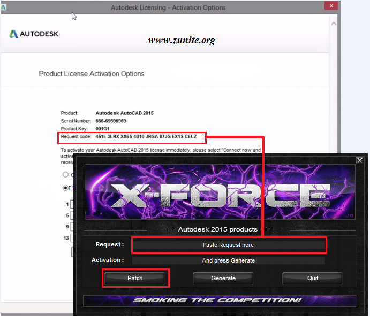This screenshot has width=370, height=316.
Task: Click the serial number 666-69696969
Action: click(x=111, y=121)
